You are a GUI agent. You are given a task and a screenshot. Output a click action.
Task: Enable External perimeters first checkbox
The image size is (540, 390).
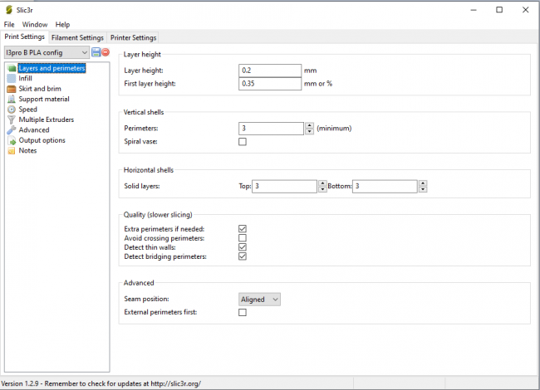point(243,313)
